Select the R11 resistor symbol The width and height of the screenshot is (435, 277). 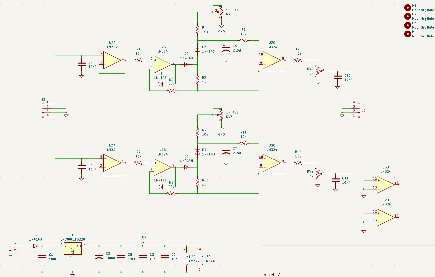(243, 143)
